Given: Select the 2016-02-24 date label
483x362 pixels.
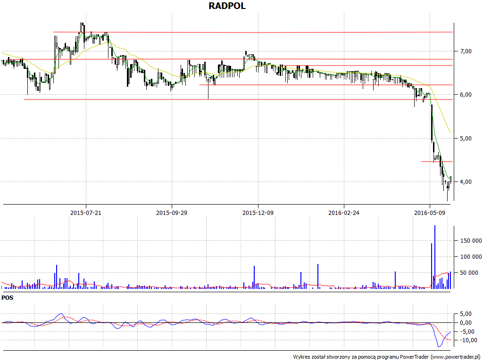Looking at the screenshot, I should tap(344, 213).
